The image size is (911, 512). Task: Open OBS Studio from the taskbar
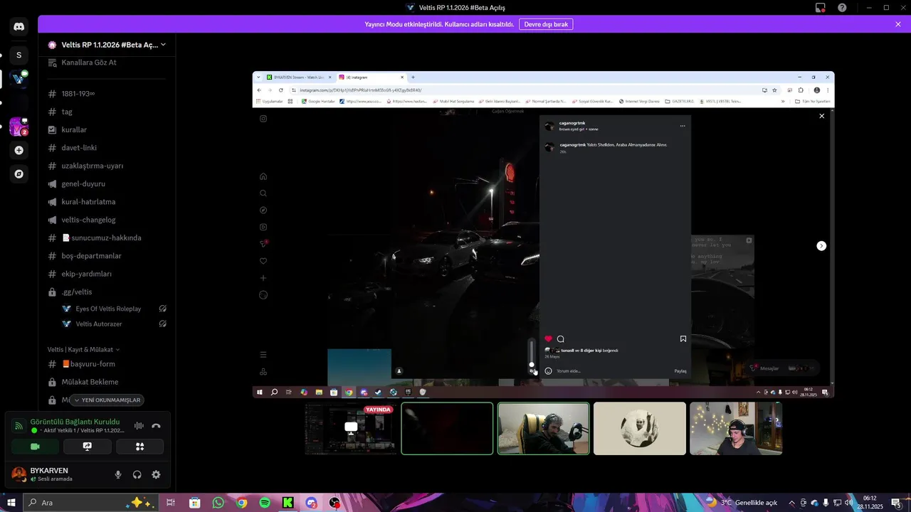pos(335,503)
